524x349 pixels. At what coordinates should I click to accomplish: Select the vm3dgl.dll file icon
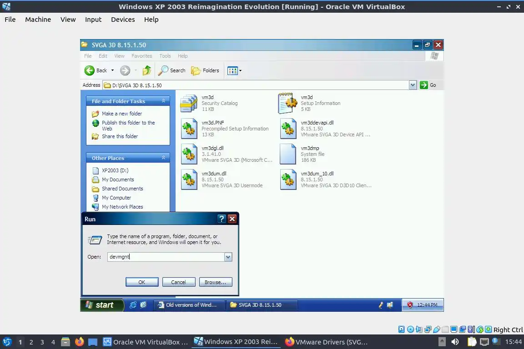189,154
